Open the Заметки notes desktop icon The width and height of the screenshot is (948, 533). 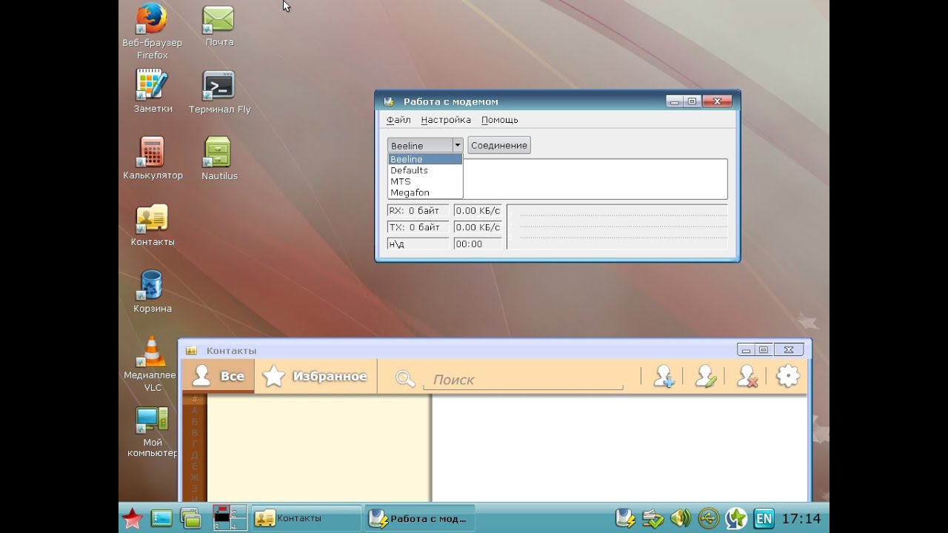[152, 85]
